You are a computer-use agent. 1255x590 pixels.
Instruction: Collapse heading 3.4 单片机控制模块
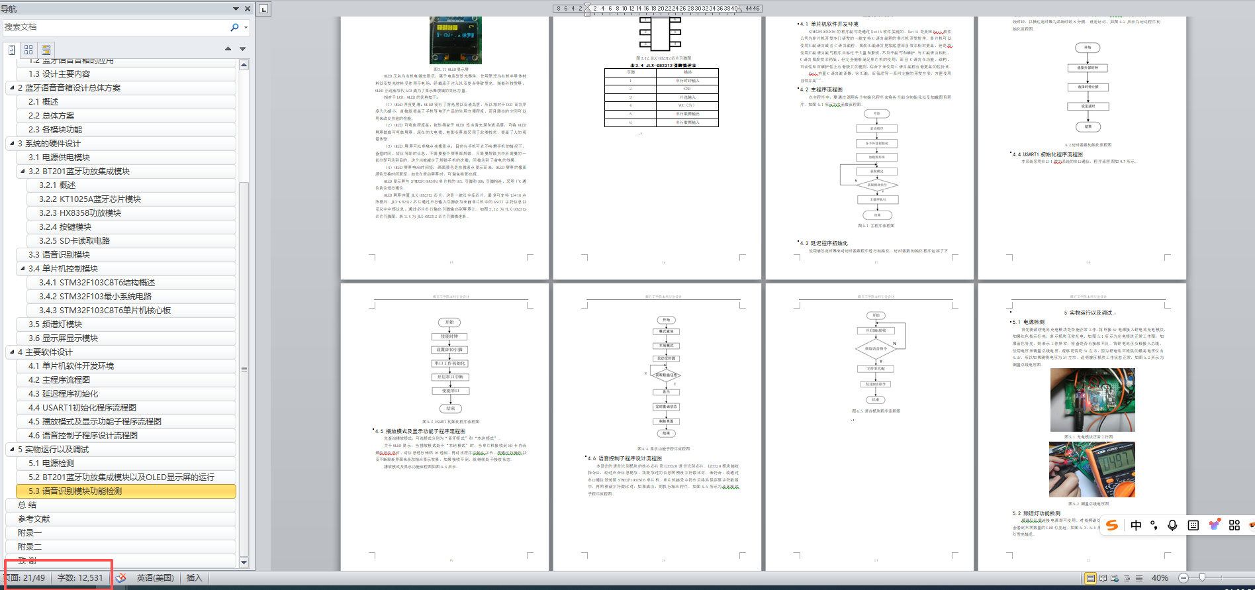(23, 268)
